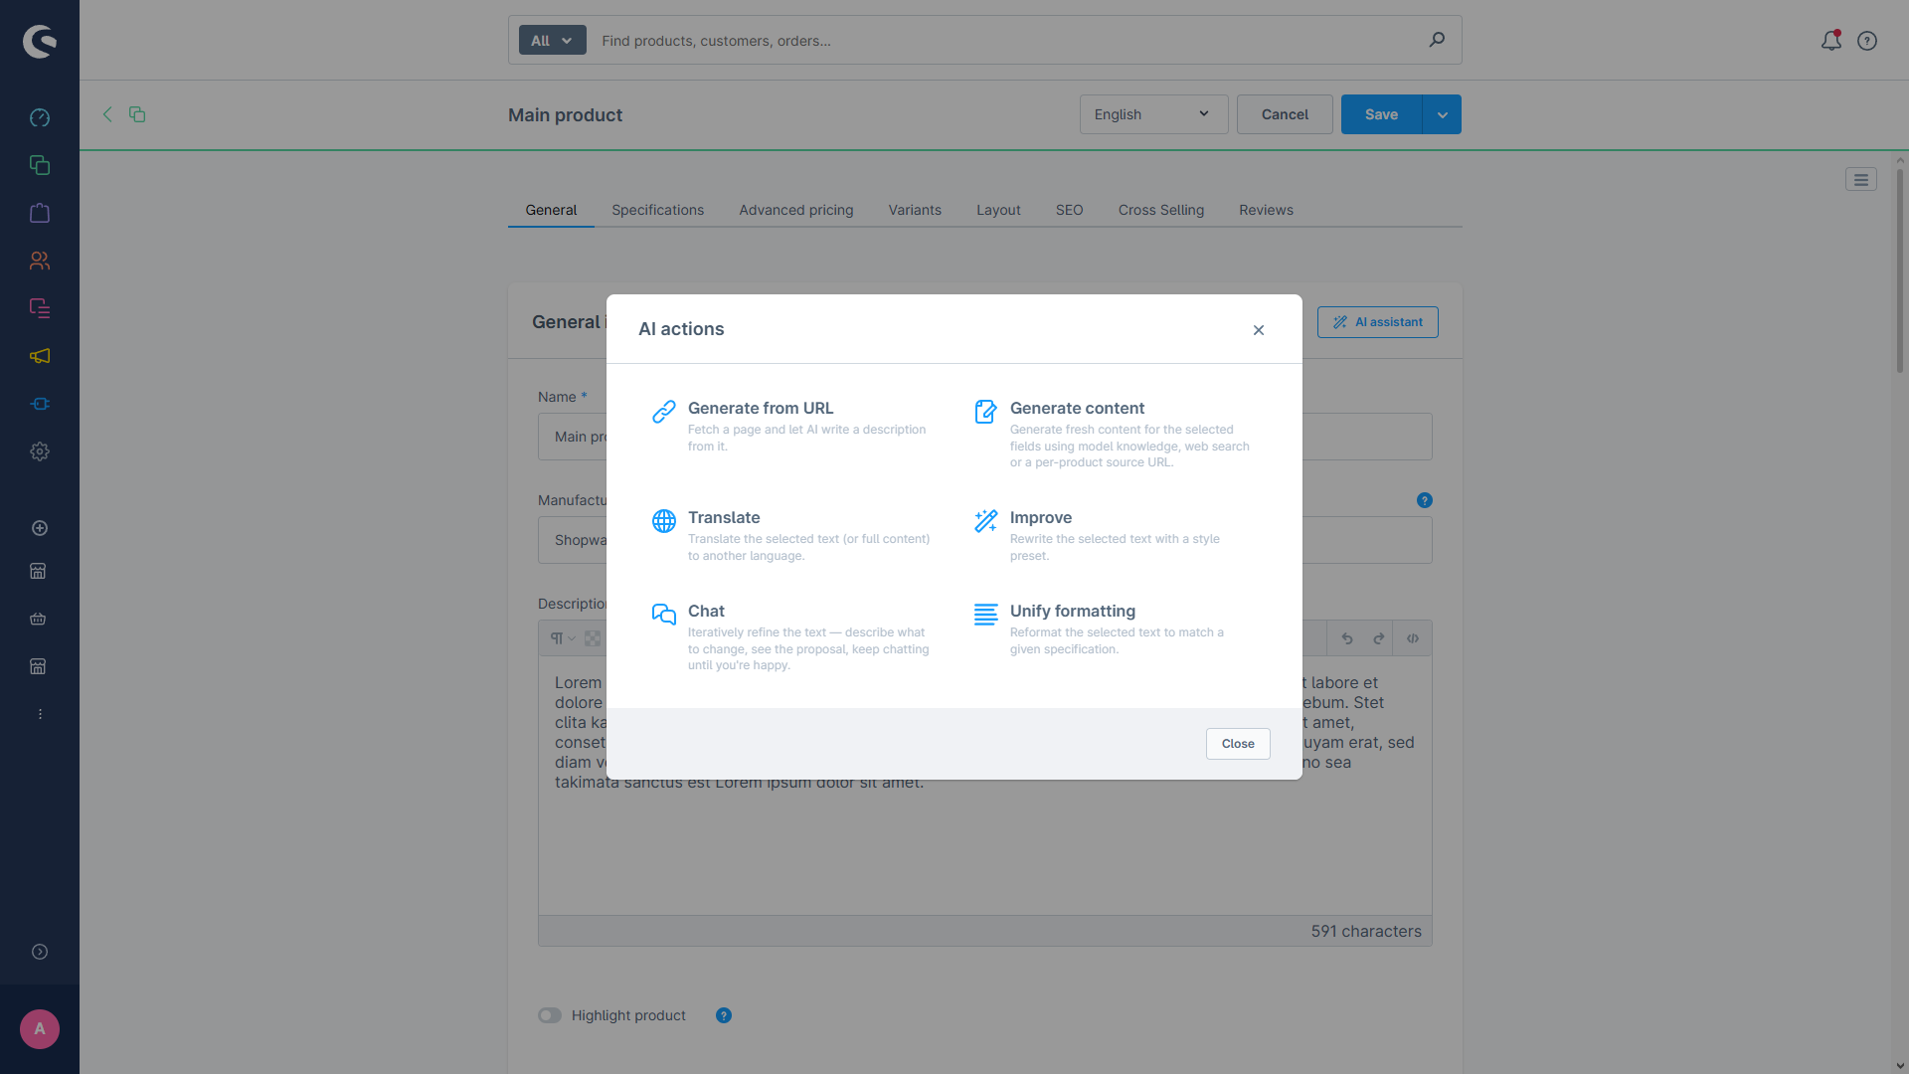
Task: Open the Marketing megaphone icon
Action: (40, 356)
